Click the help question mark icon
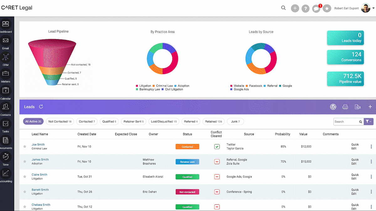This screenshot has width=376, height=211. (x=305, y=8)
